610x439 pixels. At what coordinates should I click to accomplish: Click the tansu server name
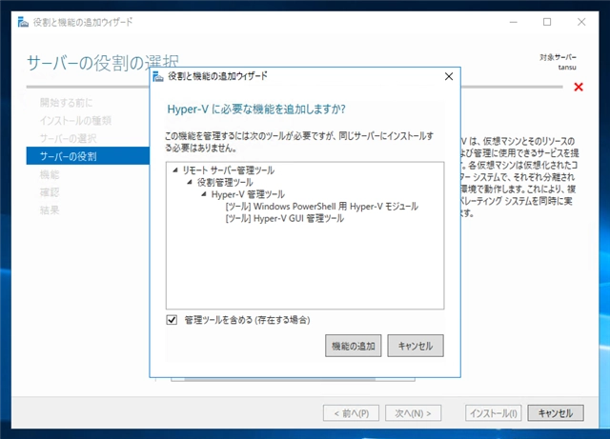(x=567, y=68)
